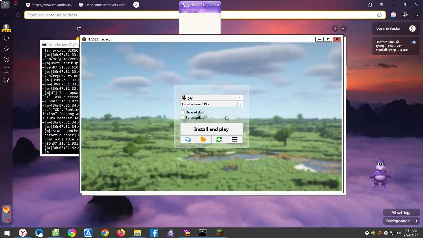
Task: Click the tab counter icon showing 2 at top left
Action: [x=5, y=5]
